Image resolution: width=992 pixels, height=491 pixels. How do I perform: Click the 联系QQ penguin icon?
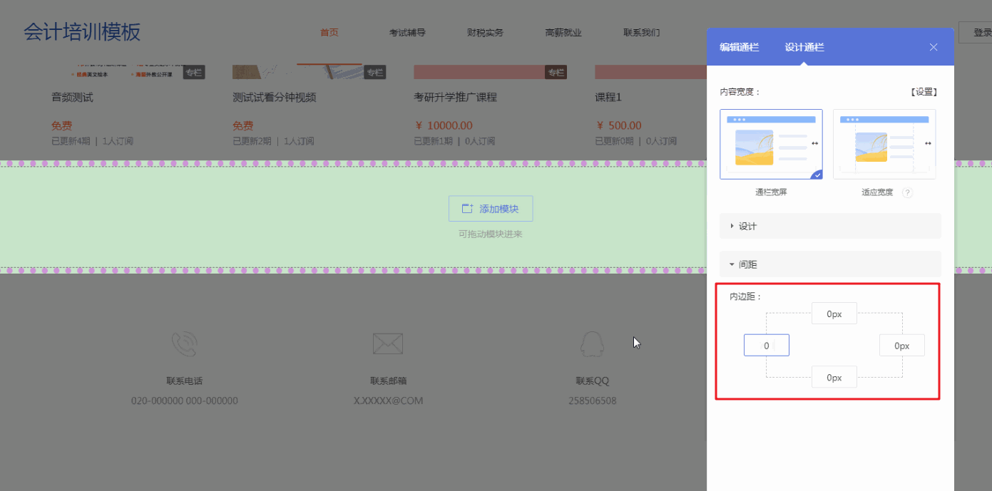click(x=592, y=344)
